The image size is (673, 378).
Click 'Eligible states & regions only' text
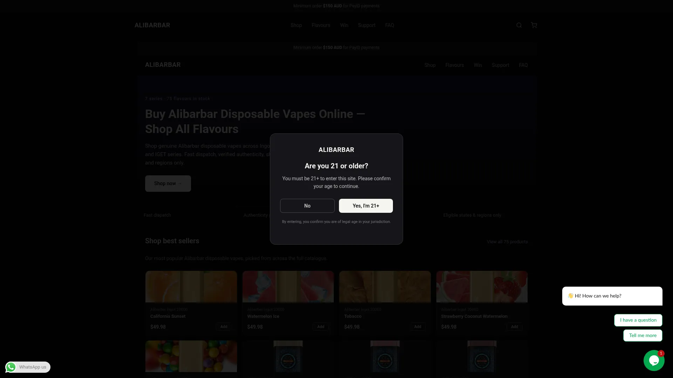click(472, 215)
